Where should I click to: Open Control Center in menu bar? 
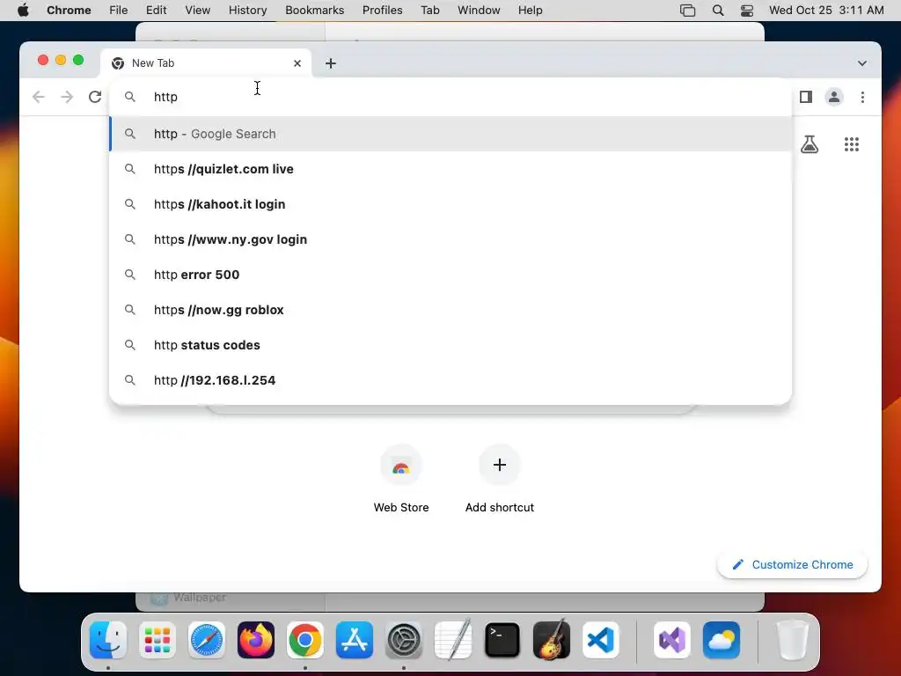point(746,11)
